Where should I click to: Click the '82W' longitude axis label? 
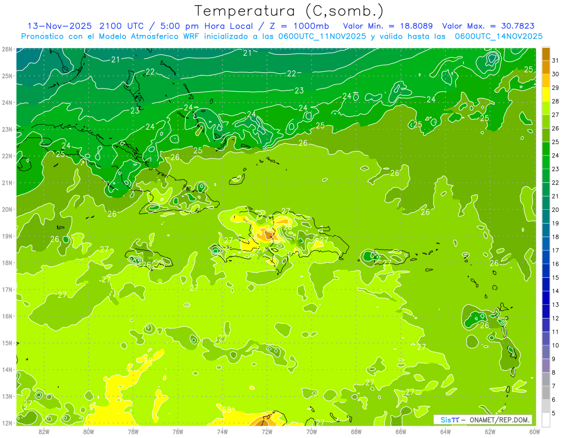[44, 431]
